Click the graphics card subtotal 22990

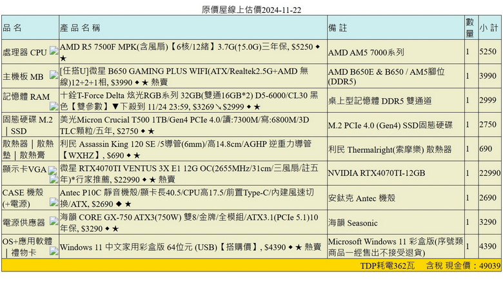(x=490, y=173)
